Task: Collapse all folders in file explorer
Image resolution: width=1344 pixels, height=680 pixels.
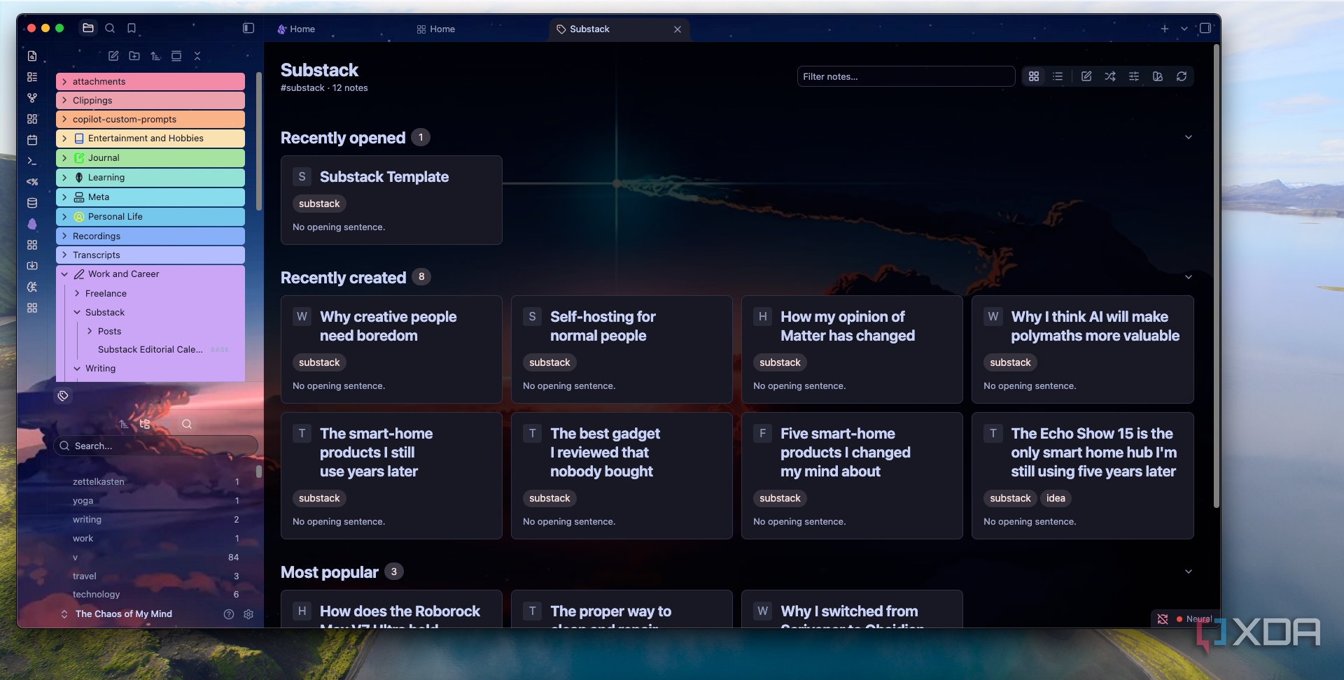Action: point(197,56)
